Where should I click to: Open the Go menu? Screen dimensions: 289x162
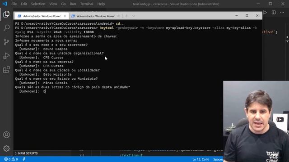click(63, 4)
